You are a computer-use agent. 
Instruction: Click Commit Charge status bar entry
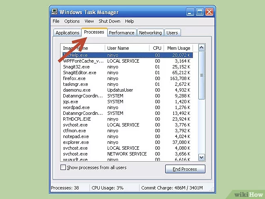tap(172, 188)
